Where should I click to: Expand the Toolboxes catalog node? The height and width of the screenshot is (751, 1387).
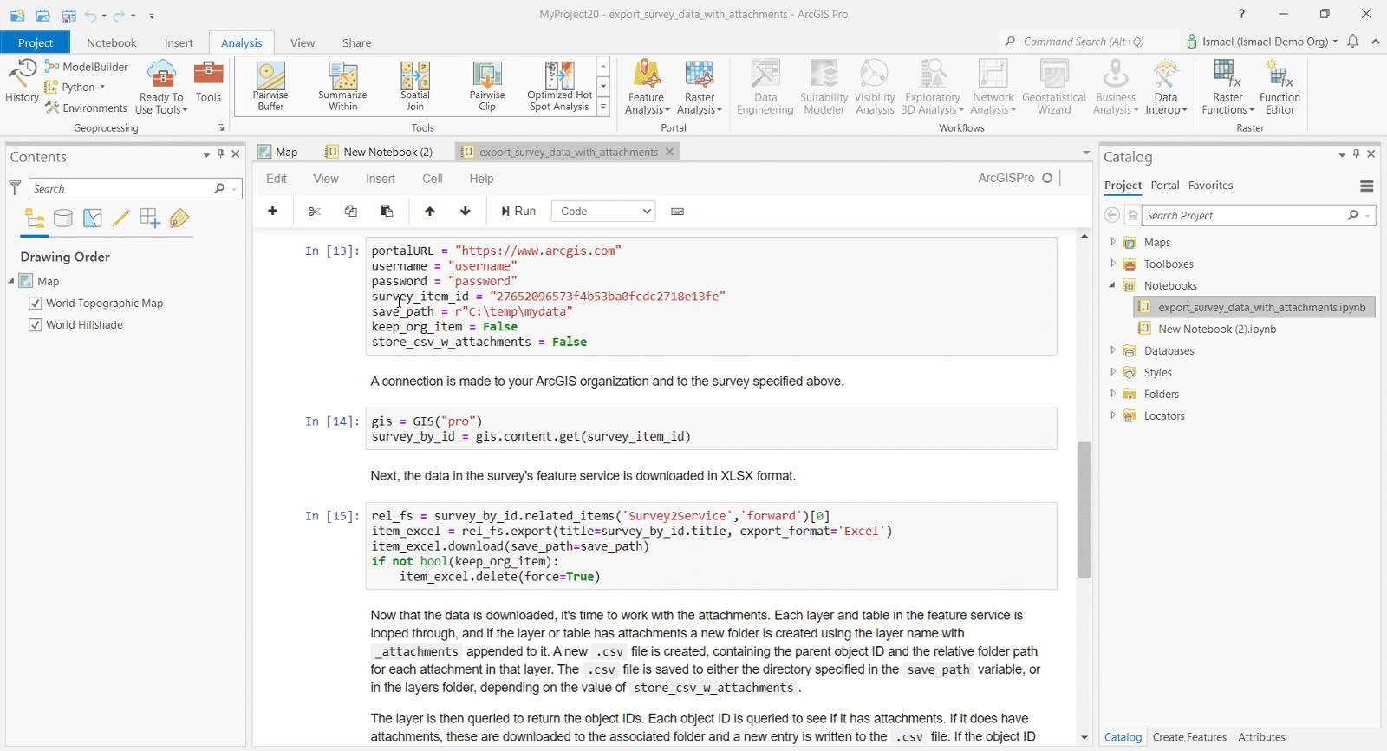click(1113, 264)
